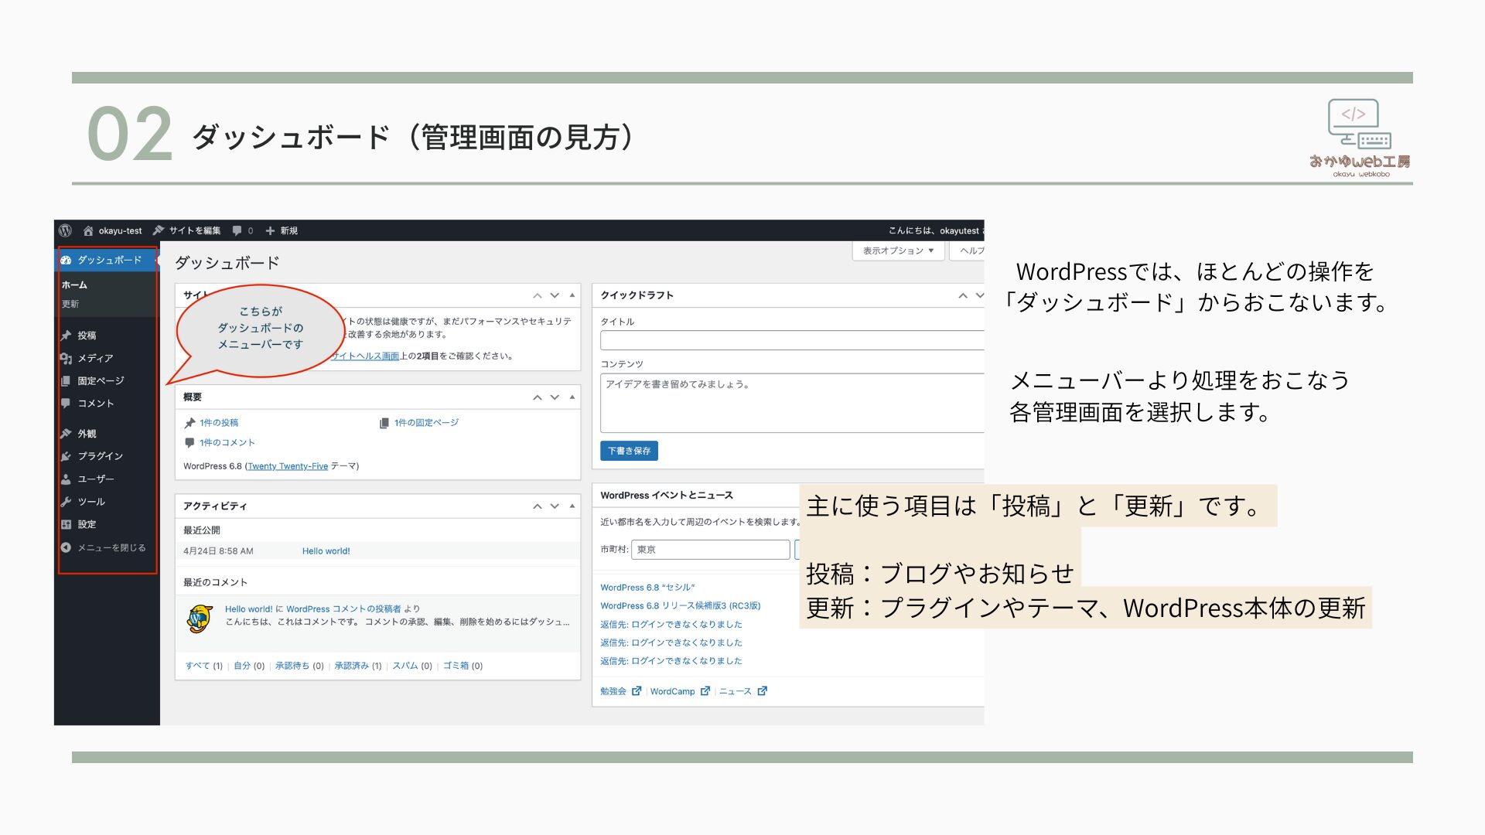Viewport: 1485px width, 835px height.
Task: Open ホーム submenu item in sidebar
Action: (x=74, y=285)
